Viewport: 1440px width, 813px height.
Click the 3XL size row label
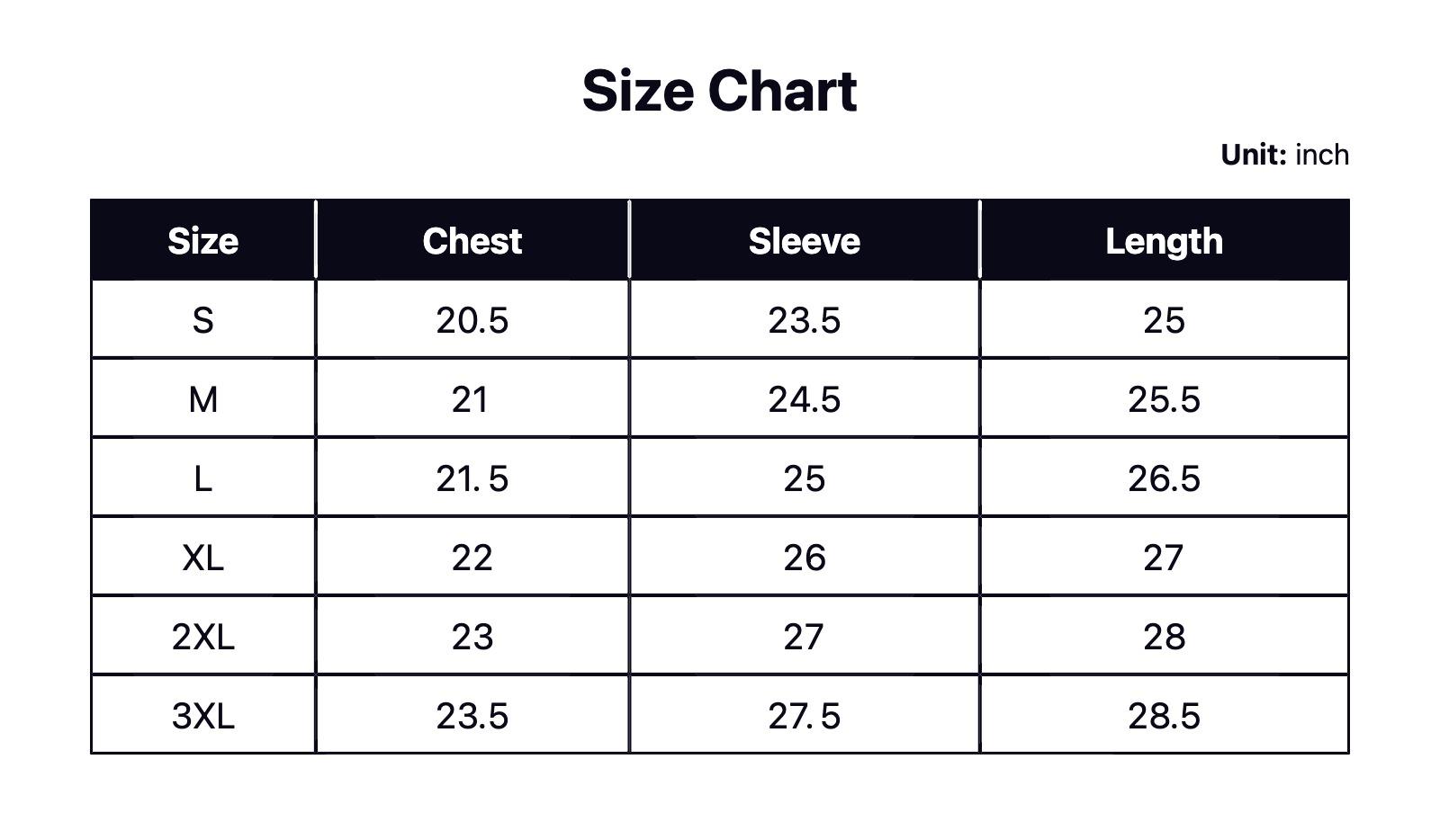(x=203, y=716)
